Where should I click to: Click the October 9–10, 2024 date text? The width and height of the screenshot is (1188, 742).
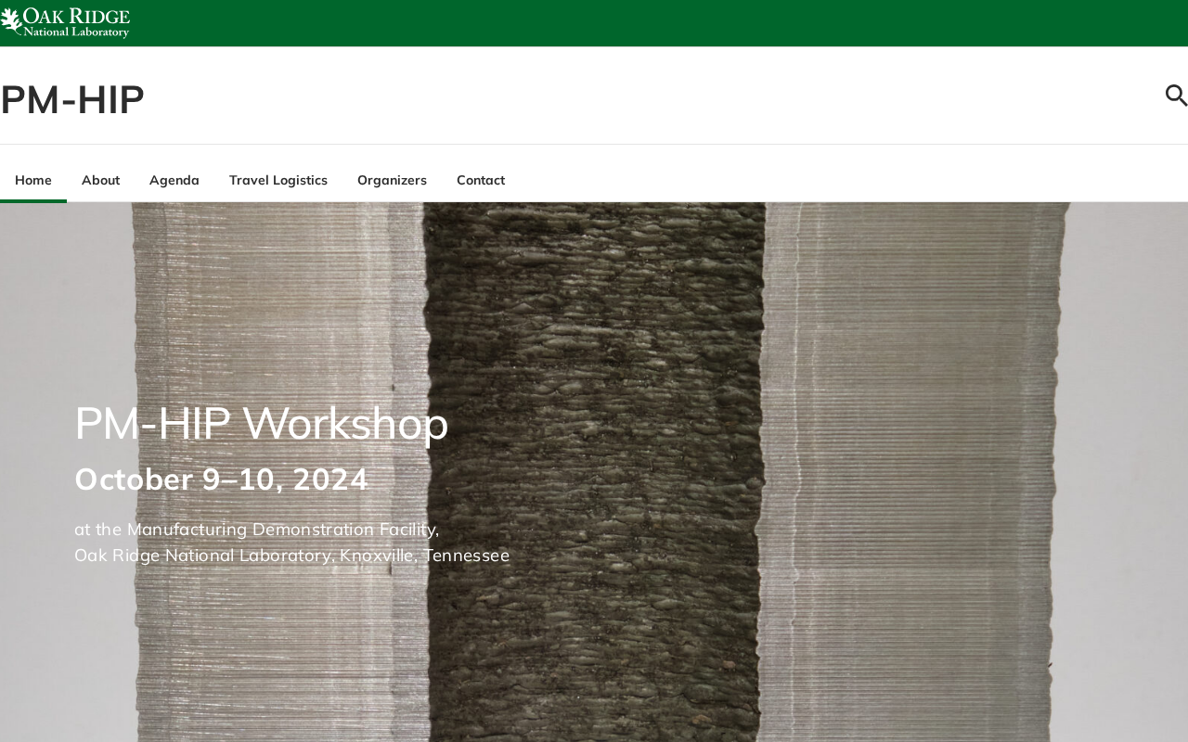pos(221,480)
